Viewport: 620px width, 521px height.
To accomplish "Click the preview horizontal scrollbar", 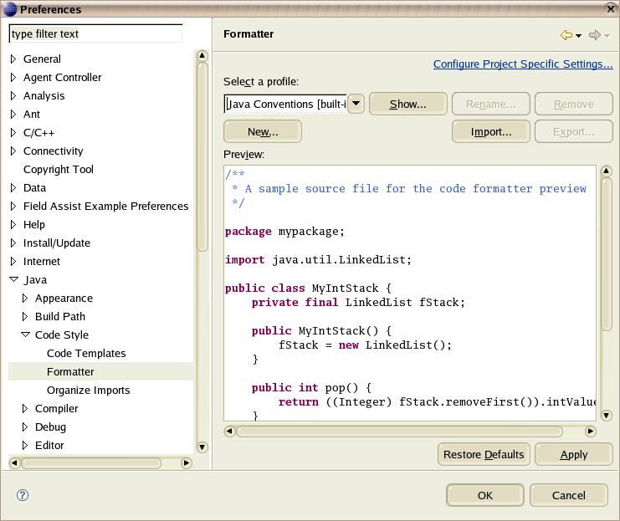I will coord(399,432).
